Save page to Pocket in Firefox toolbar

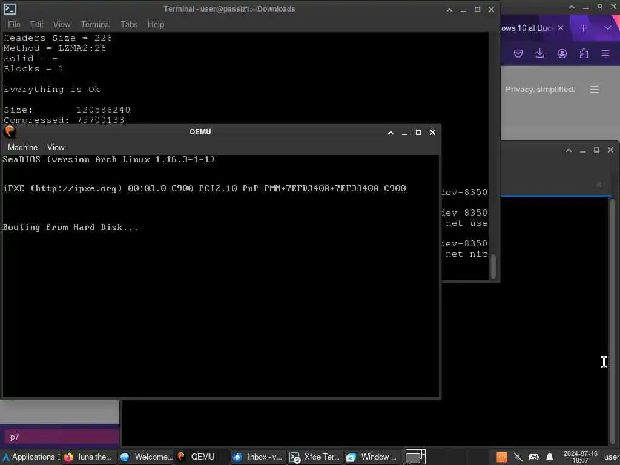pos(518,53)
